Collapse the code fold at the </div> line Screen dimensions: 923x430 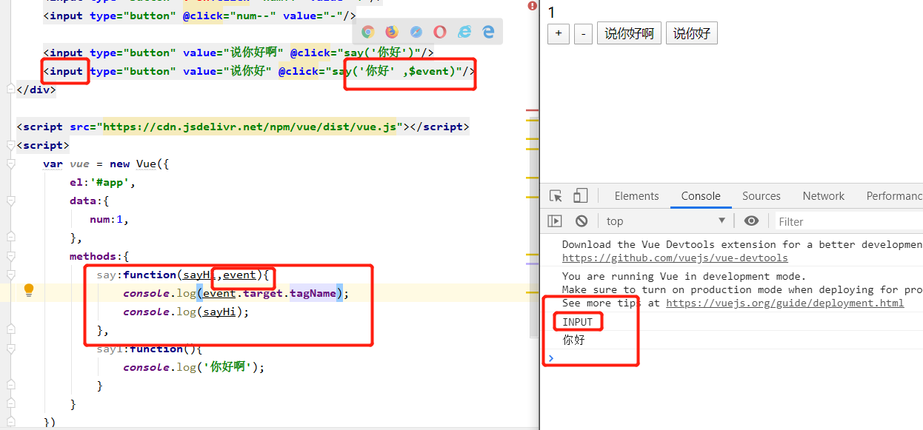click(10, 90)
